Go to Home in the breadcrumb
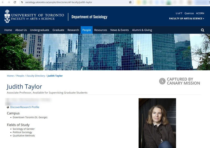 click(10, 76)
